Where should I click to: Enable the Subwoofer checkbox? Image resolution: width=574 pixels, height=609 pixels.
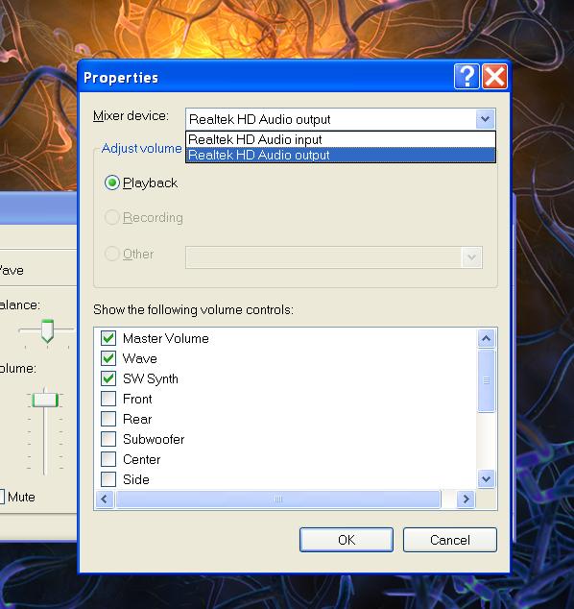tap(108, 439)
